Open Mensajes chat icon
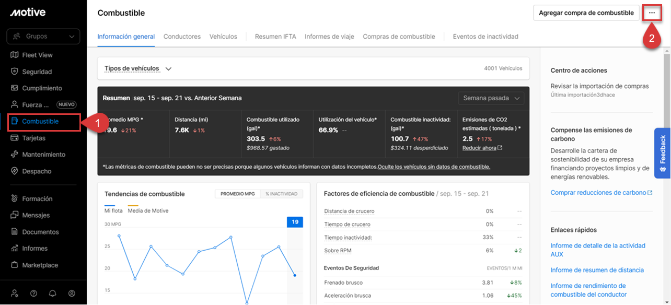This screenshot has height=305, width=671. 15,215
